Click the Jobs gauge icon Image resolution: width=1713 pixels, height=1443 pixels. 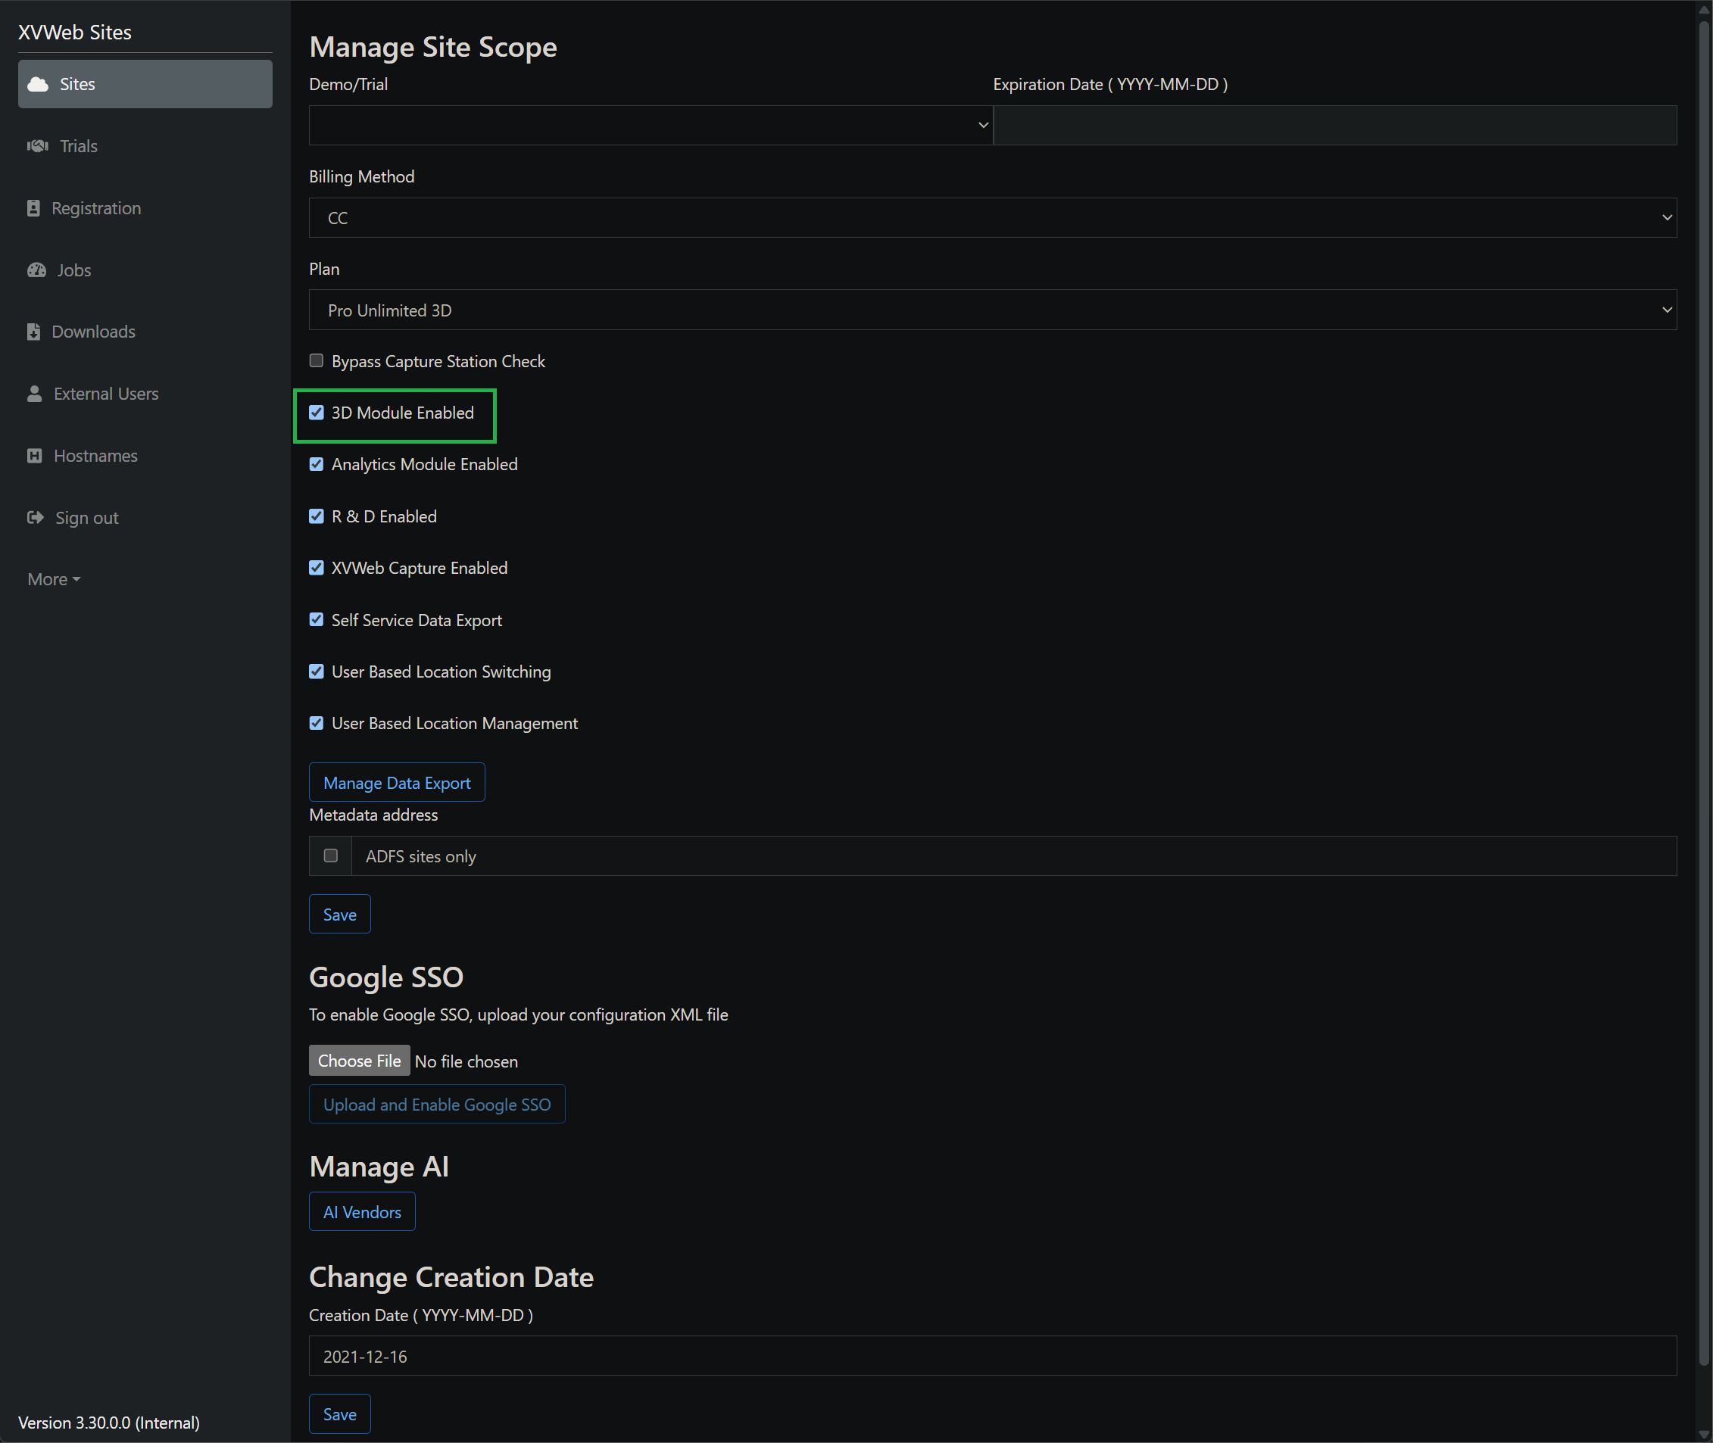[x=37, y=270]
